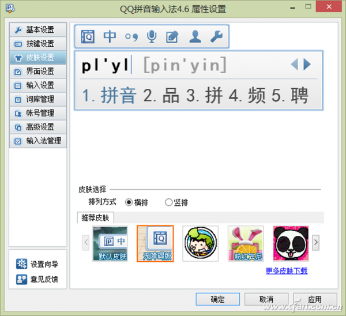Click the wrench settings icon in preview toolbar
This screenshot has height=316, width=346.
click(216, 37)
